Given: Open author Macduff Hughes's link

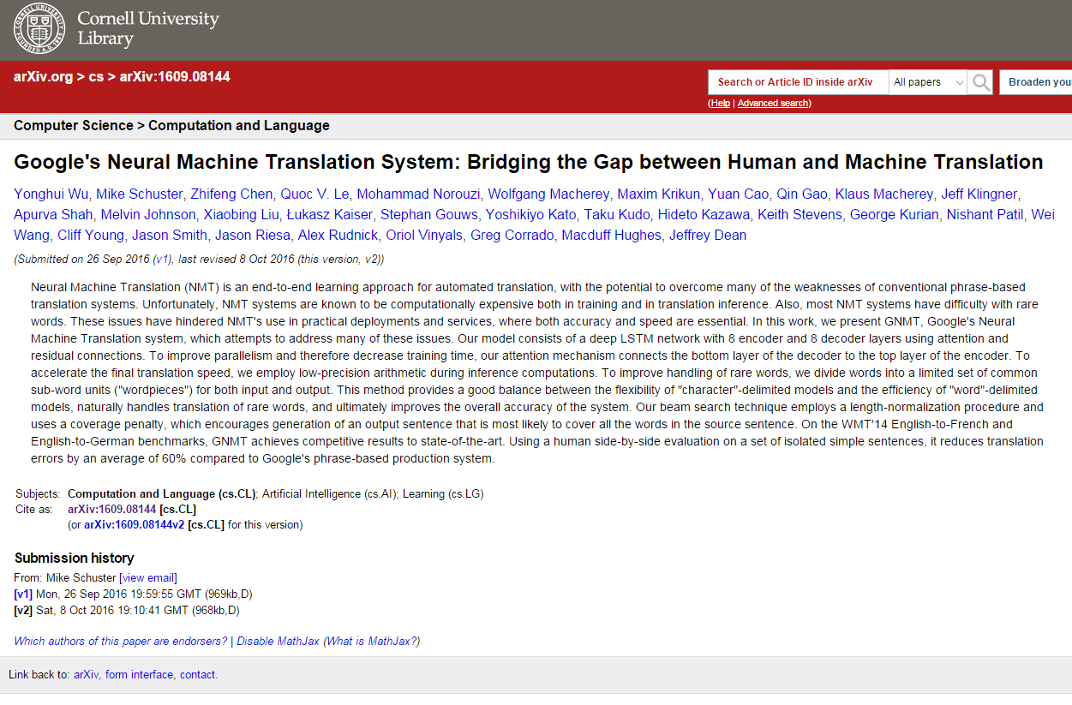Looking at the screenshot, I should [x=612, y=235].
